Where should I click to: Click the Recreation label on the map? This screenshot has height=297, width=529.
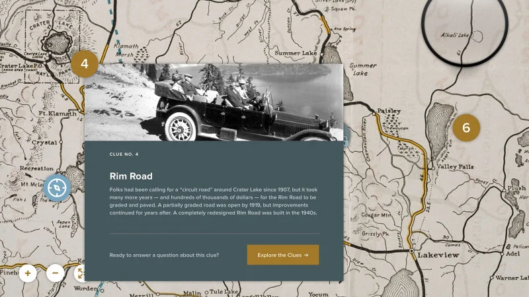coord(36,168)
